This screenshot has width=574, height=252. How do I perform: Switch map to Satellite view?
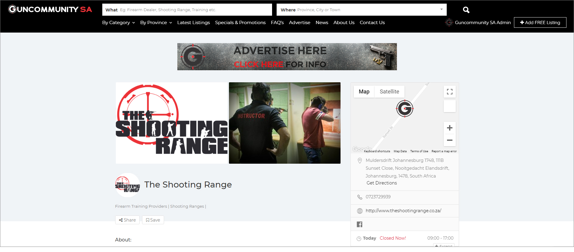pos(389,92)
